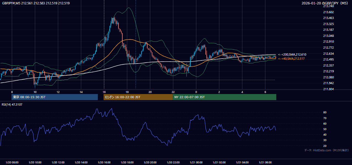Click the bottom time label 1/20 14:00

(81, 163)
